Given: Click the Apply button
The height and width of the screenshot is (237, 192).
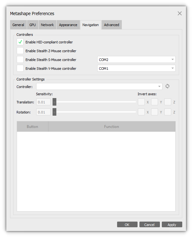Looking at the screenshot, I should pyautogui.click(x=172, y=225).
